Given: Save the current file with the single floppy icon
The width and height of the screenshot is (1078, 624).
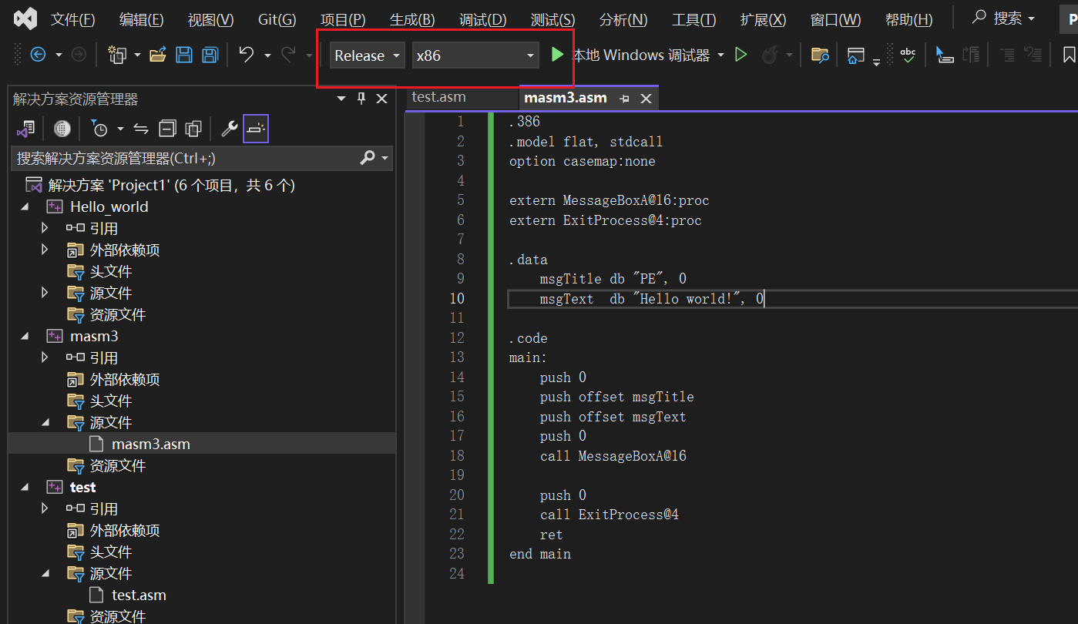Looking at the screenshot, I should tap(184, 55).
